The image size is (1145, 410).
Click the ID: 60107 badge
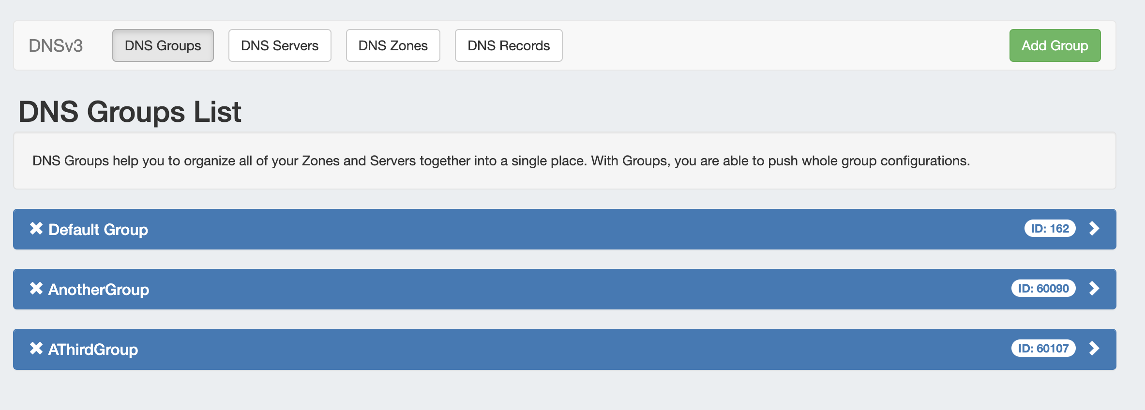pyautogui.click(x=1043, y=349)
